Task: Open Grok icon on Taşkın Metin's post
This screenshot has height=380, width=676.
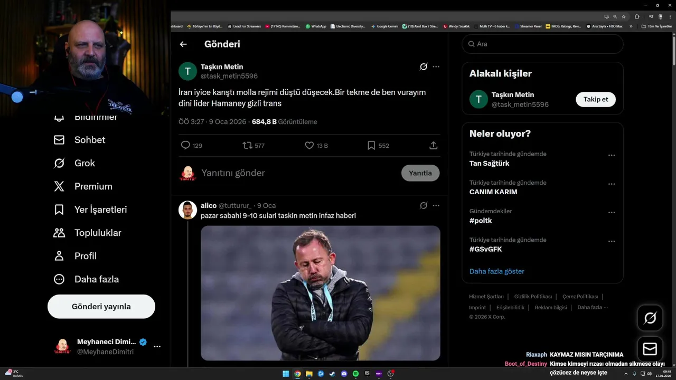Action: click(x=424, y=66)
